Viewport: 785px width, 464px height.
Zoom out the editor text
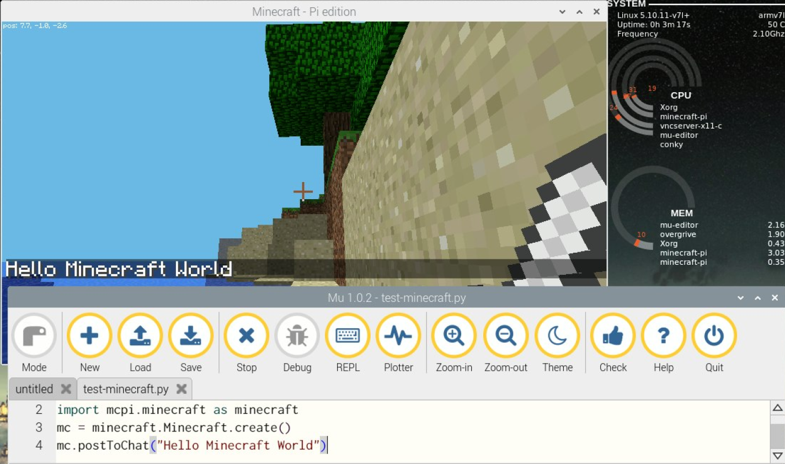click(506, 343)
